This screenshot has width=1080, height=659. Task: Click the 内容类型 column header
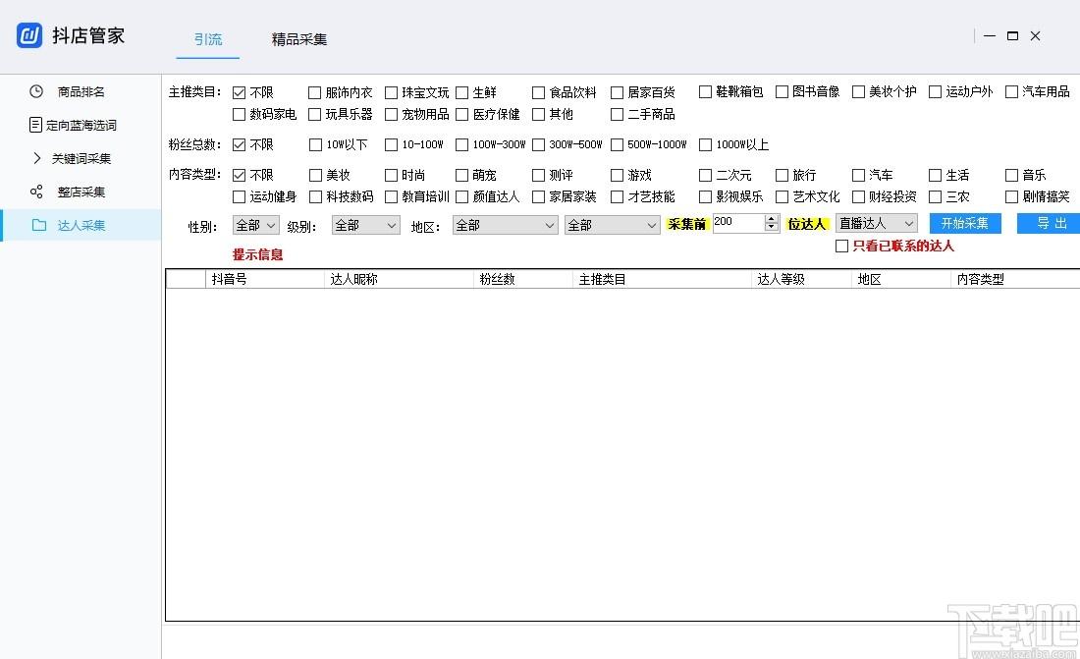(x=1015, y=279)
